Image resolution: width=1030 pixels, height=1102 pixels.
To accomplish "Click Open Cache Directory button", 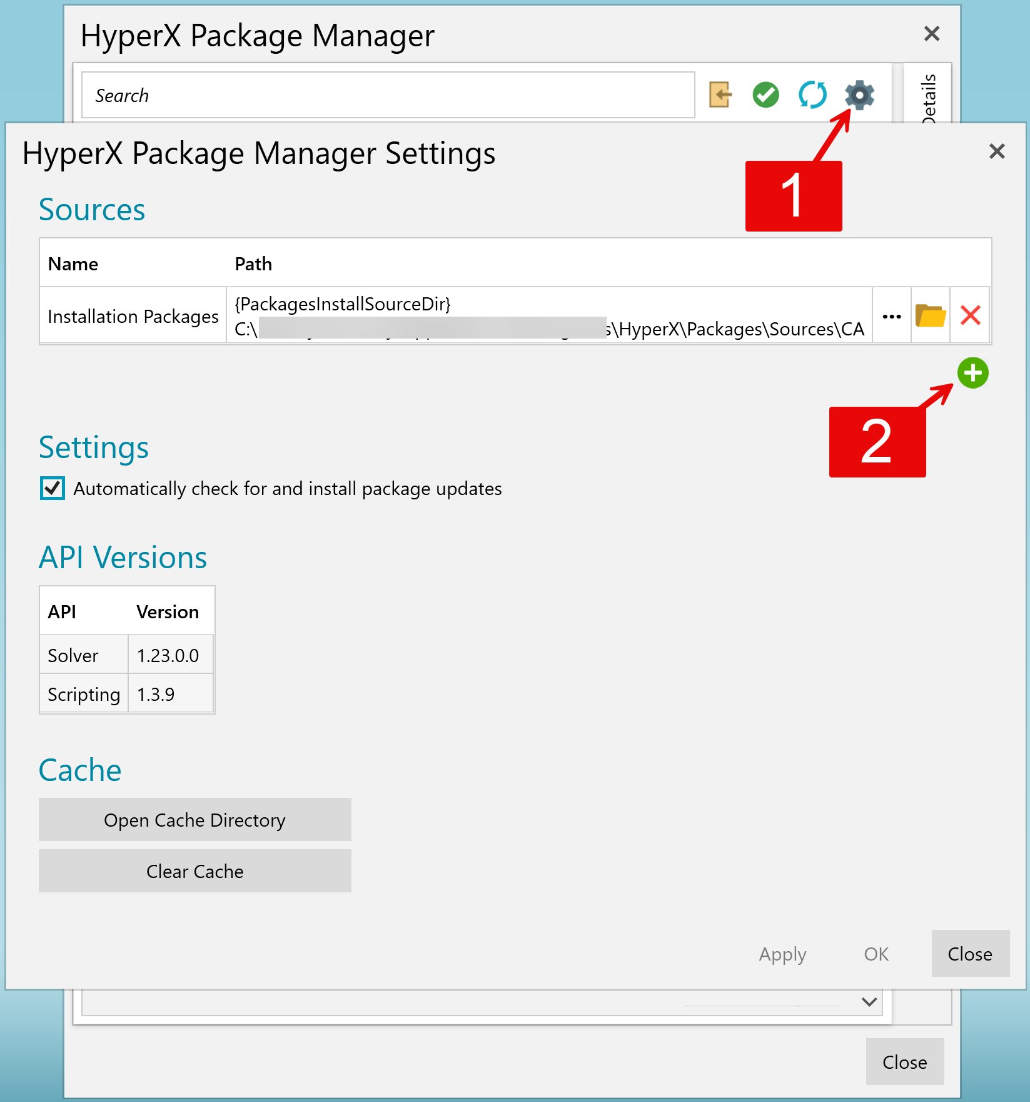I will click(x=195, y=820).
